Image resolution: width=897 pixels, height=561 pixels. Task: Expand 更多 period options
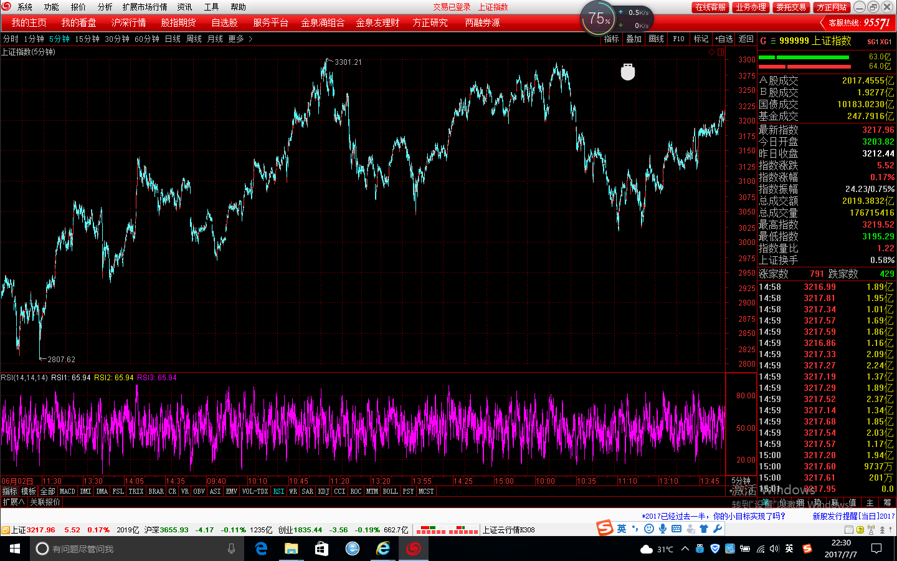coord(240,39)
